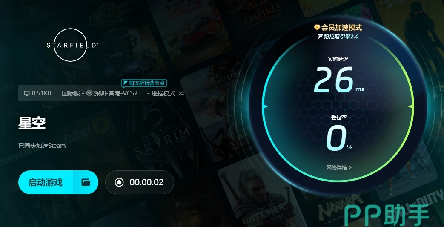Click the right arrow marker on gauge ring
The image size is (444, 227).
pos(411,106)
